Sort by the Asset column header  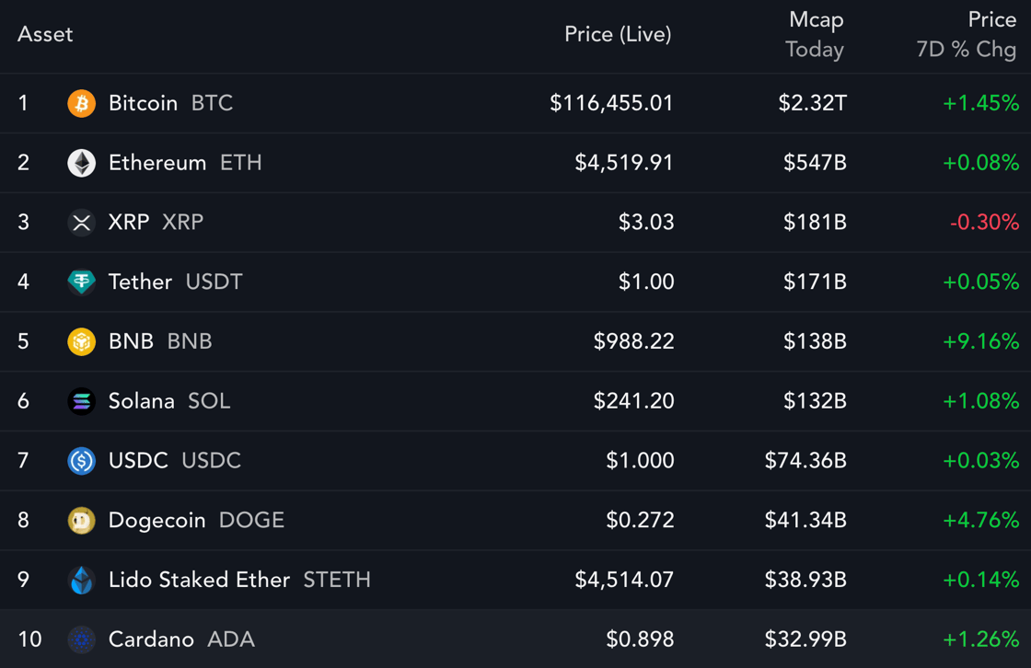coord(45,34)
